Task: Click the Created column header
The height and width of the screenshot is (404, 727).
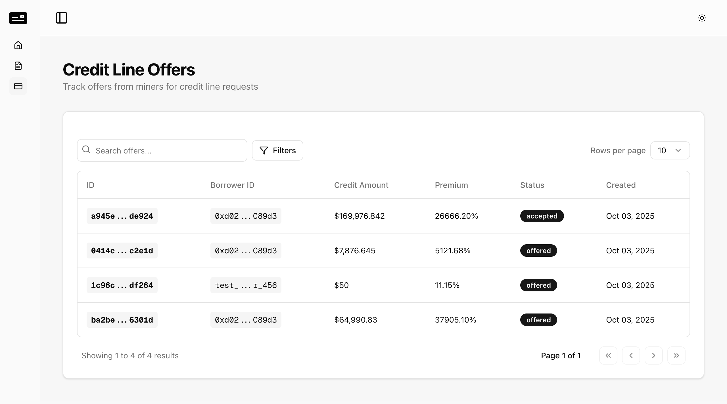Action: coord(621,185)
